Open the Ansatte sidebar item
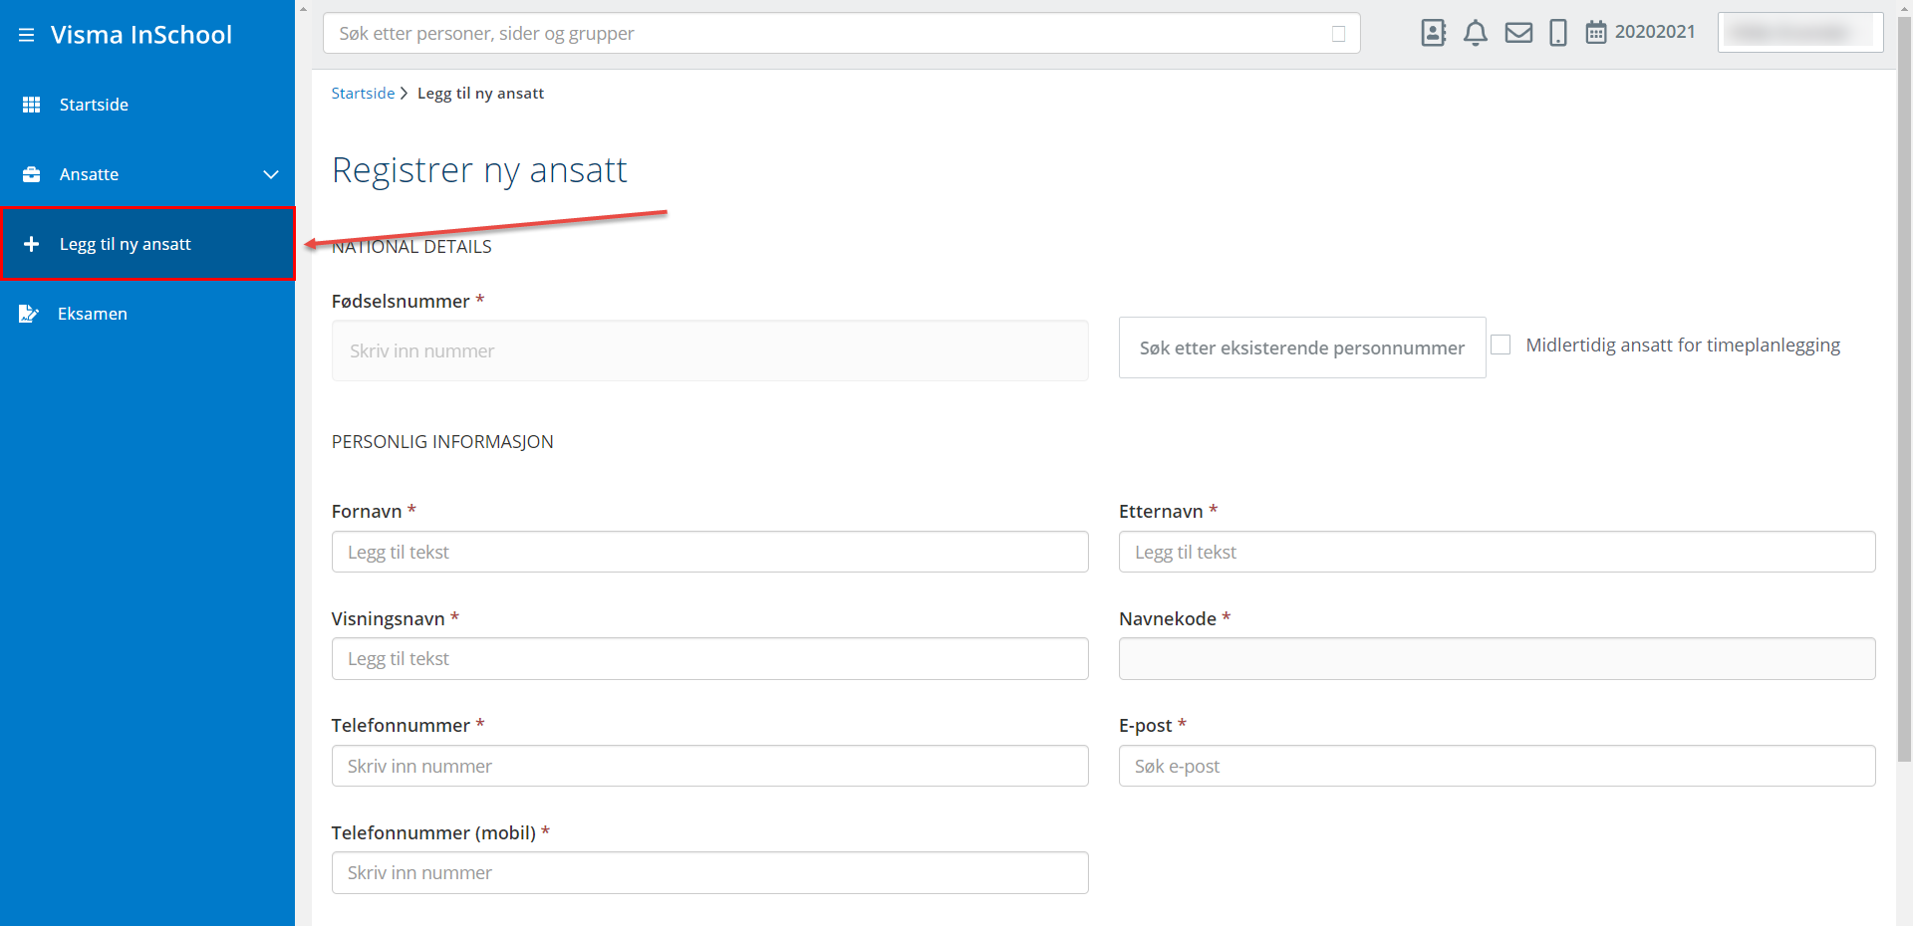This screenshot has height=926, width=1913. (x=147, y=174)
